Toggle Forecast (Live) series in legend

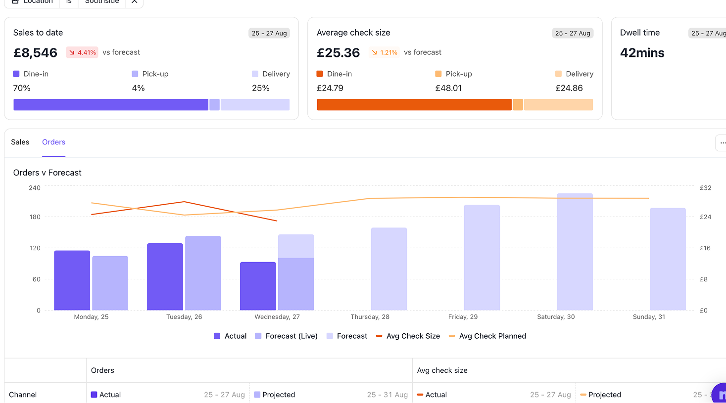click(286, 336)
